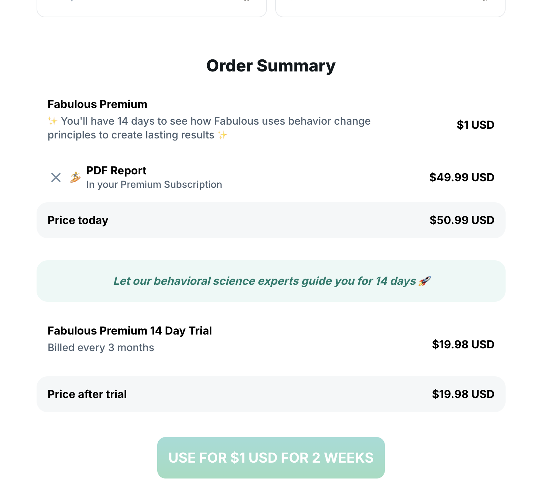The image size is (538, 493).
Task: Click the sparkle emoji after "lasting results"
Action: tap(222, 135)
